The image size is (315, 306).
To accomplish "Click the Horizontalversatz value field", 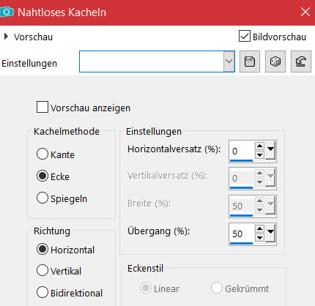I will tap(242, 152).
